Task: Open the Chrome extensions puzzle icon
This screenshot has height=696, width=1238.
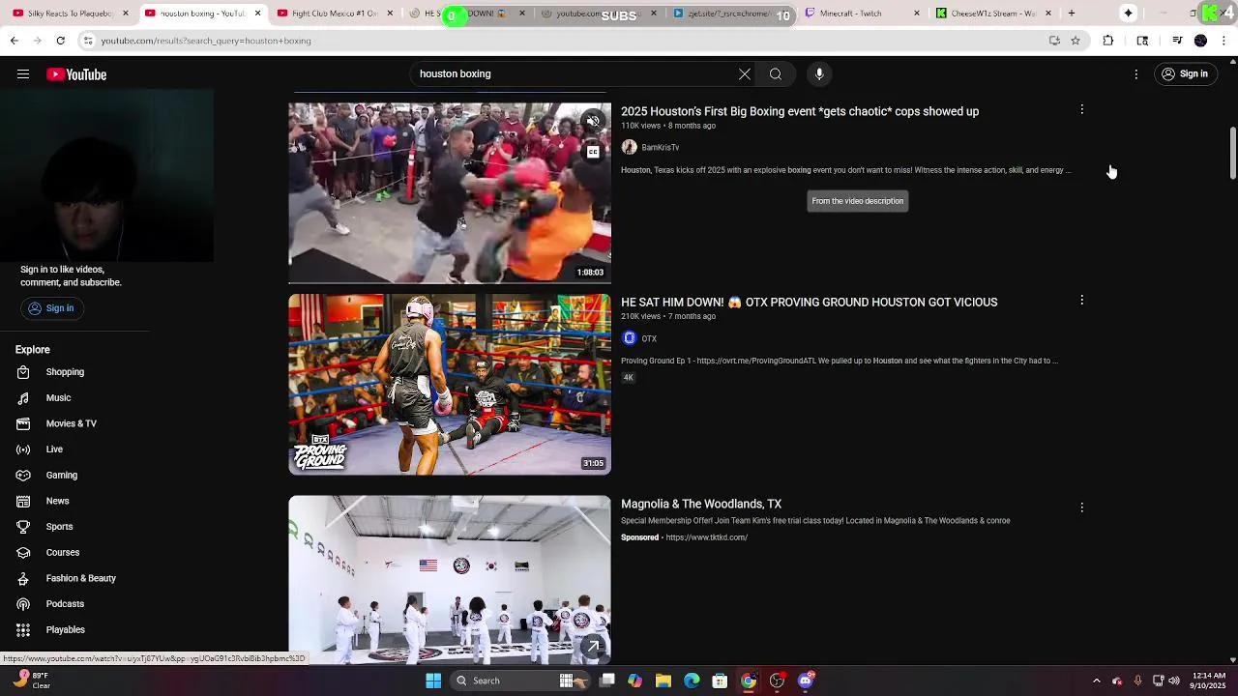Action: (x=1108, y=41)
